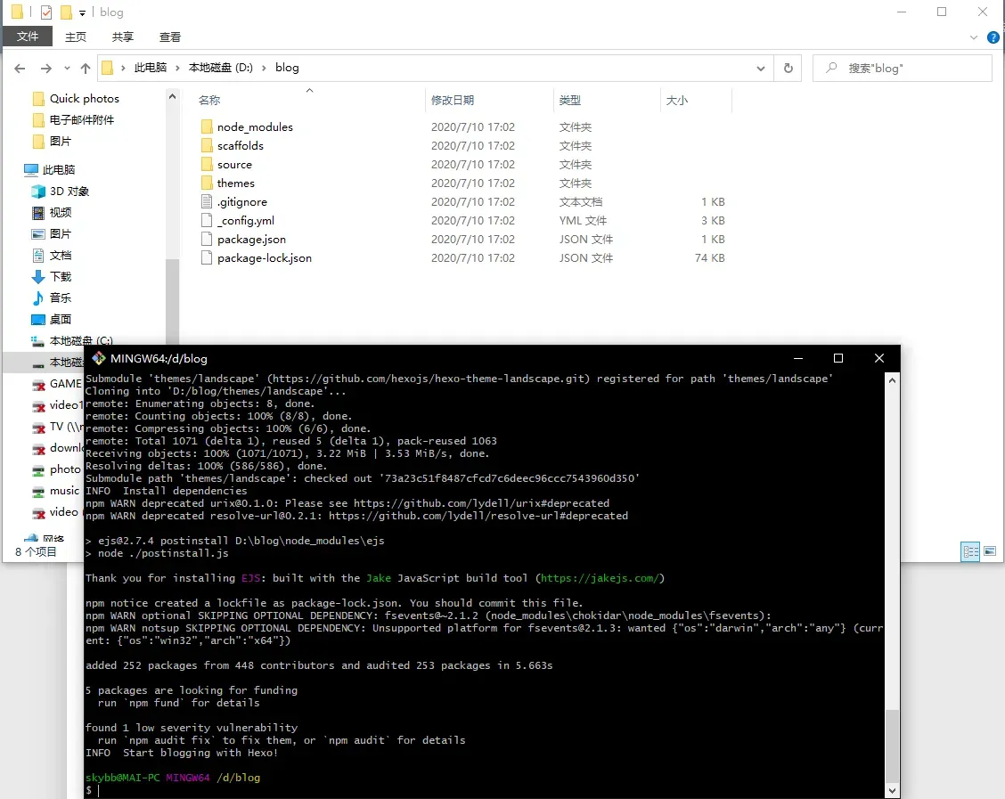This screenshot has width=1005, height=799.
Task: Select the scaffolds folder icon
Action: point(207,145)
